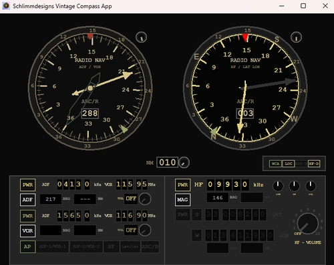Click the RADIO NAV ADF / VOR label

pyautogui.click(x=90, y=63)
